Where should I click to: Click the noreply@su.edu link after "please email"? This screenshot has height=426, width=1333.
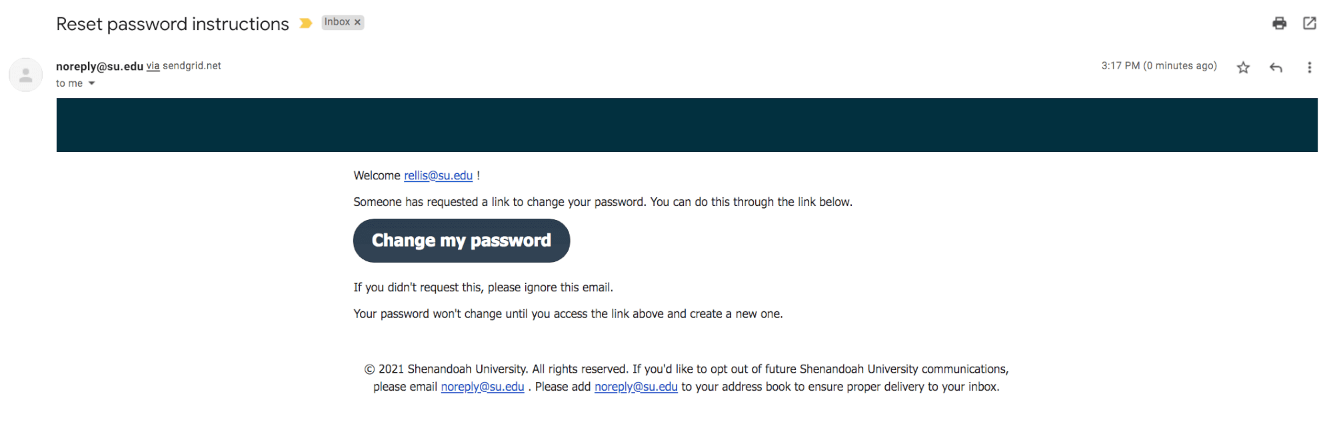(x=483, y=387)
